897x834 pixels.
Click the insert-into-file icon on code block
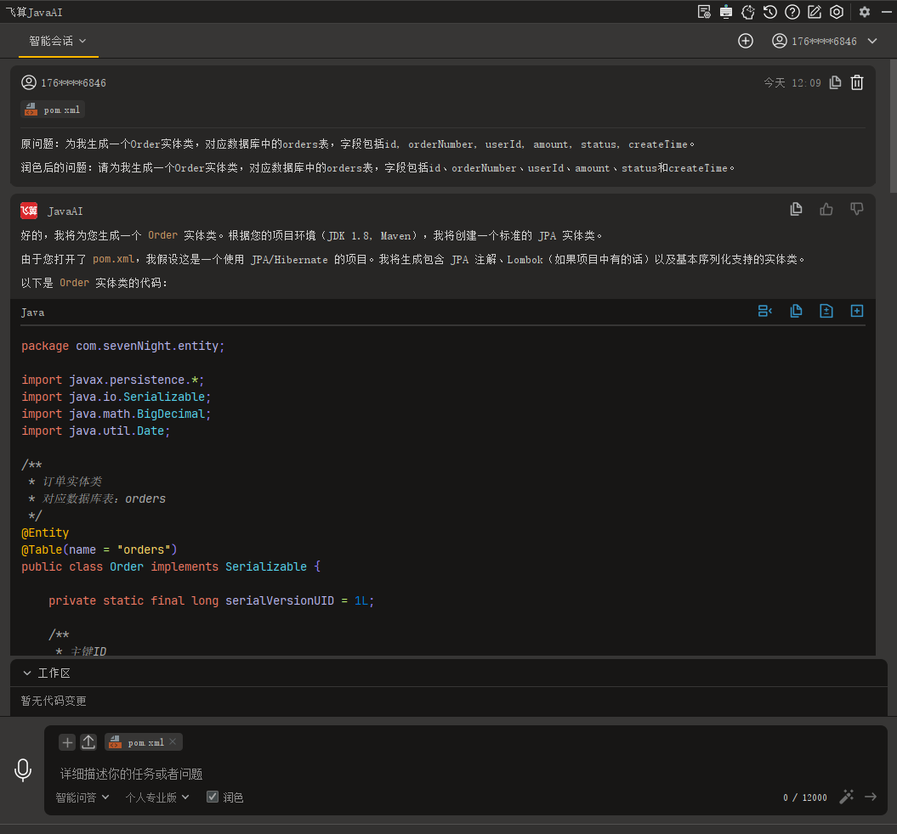[x=826, y=312]
